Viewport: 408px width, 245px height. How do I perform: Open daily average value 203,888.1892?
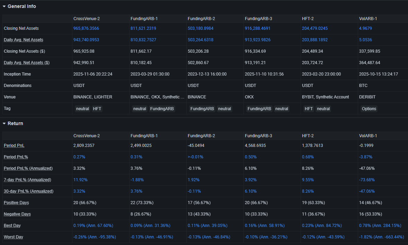(x=315, y=40)
